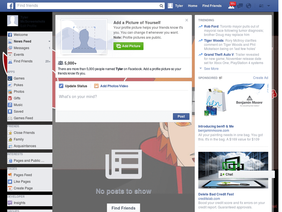Open the Grand Theft Auto V trending topic

point(219,55)
